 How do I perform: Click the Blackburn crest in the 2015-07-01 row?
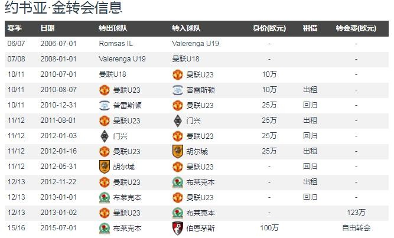tap(105, 228)
